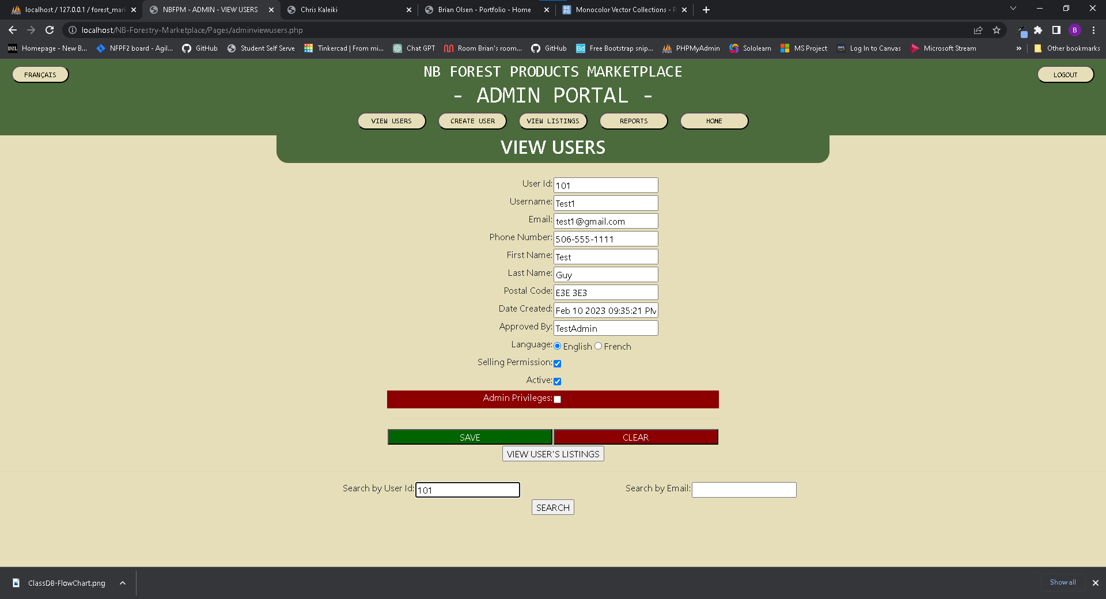The image size is (1106, 599).
Task: Expand hidden bookmarks with double chevron
Action: tap(1018, 48)
